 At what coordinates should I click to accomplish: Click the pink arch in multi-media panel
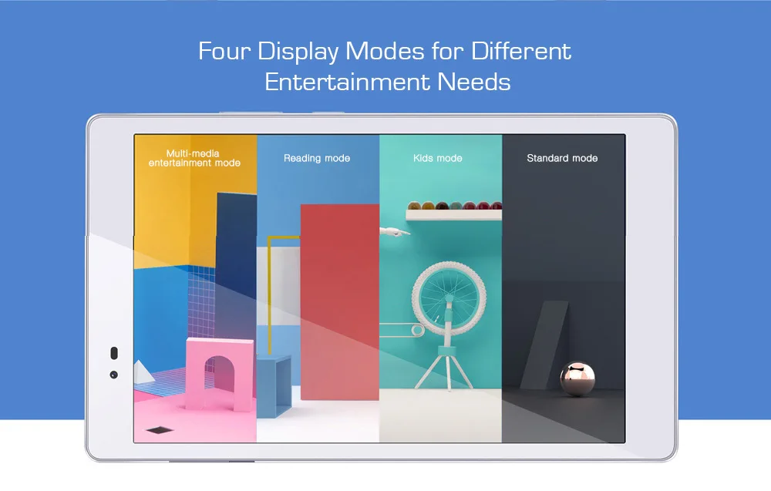220,374
